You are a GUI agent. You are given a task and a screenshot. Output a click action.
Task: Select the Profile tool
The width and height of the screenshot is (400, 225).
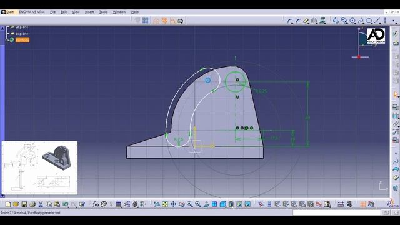[336, 21]
